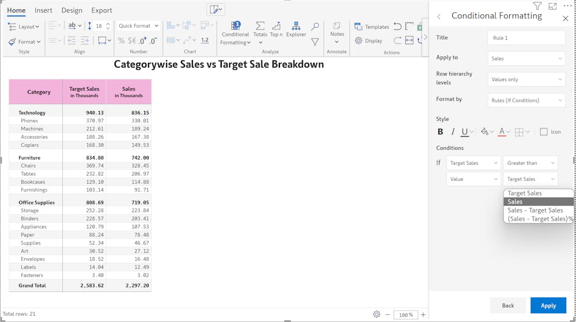This screenshot has height=322, width=576.
Task: Expand the Format dropdown in Style group
Action: click(x=24, y=41)
